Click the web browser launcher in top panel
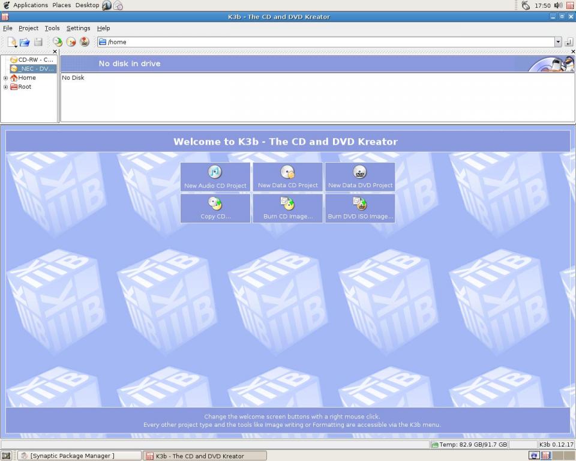 (x=107, y=5)
